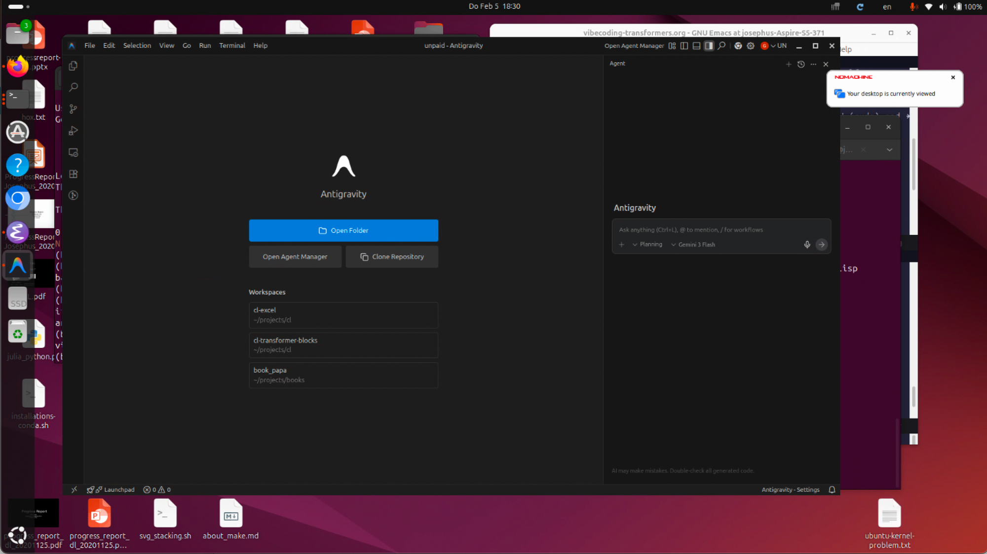Screen dimensions: 987x554
Task: Open the Search view in activity bar
Action: (73, 87)
